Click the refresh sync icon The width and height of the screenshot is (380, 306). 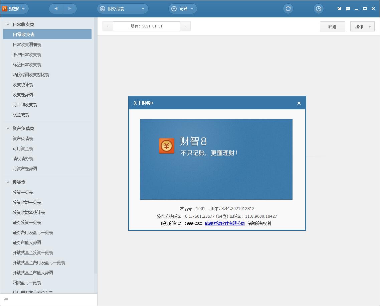click(288, 9)
